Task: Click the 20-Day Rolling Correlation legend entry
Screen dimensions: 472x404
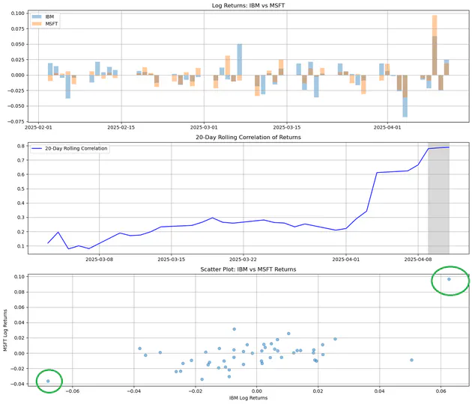Action: click(70, 148)
